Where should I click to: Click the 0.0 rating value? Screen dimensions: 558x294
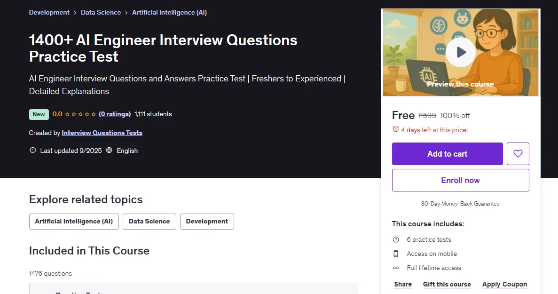[x=57, y=114]
